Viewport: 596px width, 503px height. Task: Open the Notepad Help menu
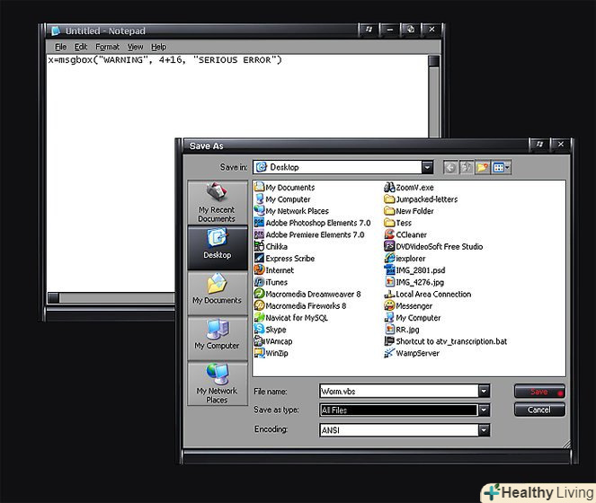pos(158,47)
